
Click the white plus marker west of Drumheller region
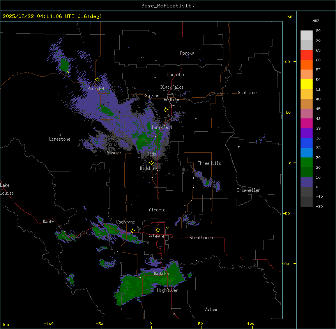pyautogui.click(x=239, y=147)
